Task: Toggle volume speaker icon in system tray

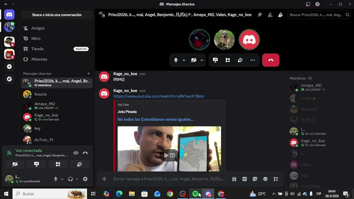Action: pyautogui.click(x=292, y=194)
